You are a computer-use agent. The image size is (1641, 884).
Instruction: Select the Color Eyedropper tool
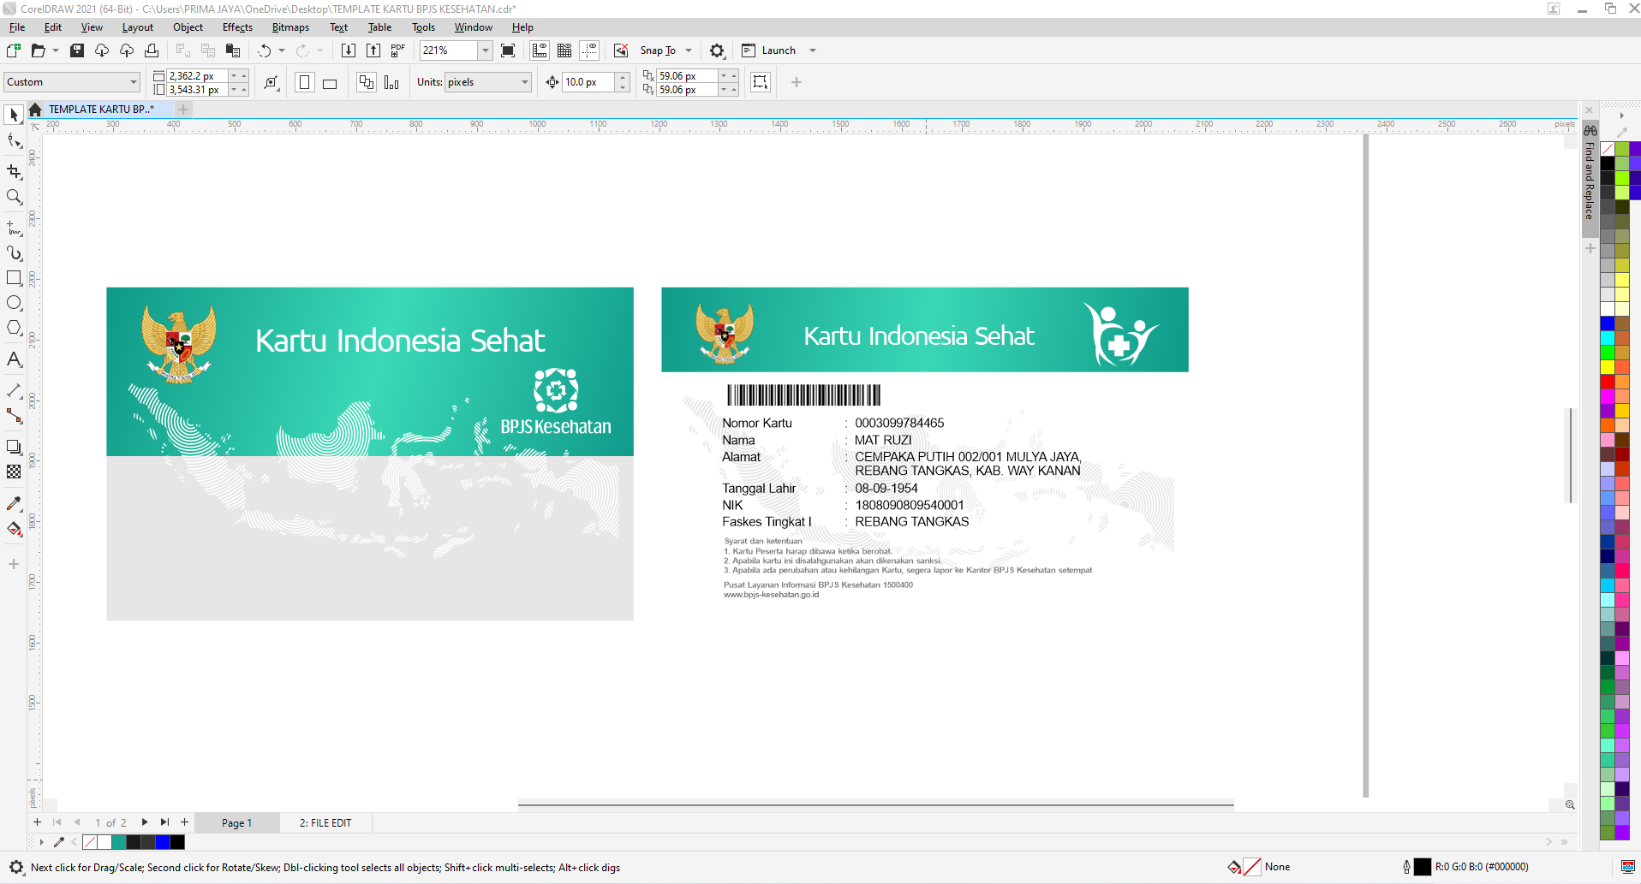coord(14,503)
